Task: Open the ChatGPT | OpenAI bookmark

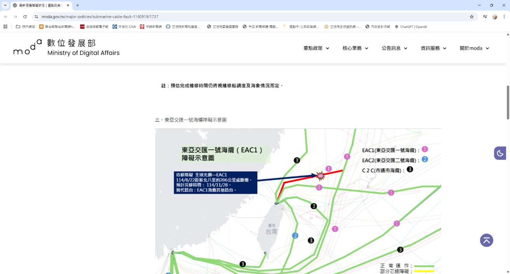Action: pyautogui.click(x=411, y=27)
